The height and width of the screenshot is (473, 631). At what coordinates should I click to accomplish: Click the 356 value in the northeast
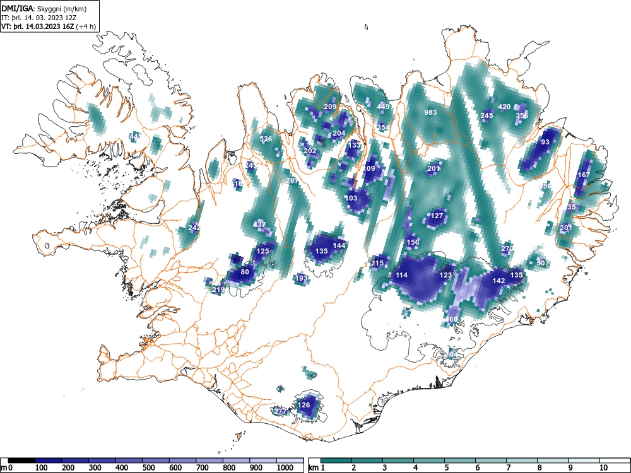(x=522, y=115)
